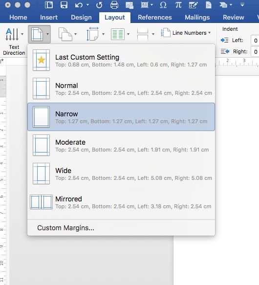Click the star thumbnail for Last Custom Setting
The width and height of the screenshot is (259, 285).
(x=41, y=60)
